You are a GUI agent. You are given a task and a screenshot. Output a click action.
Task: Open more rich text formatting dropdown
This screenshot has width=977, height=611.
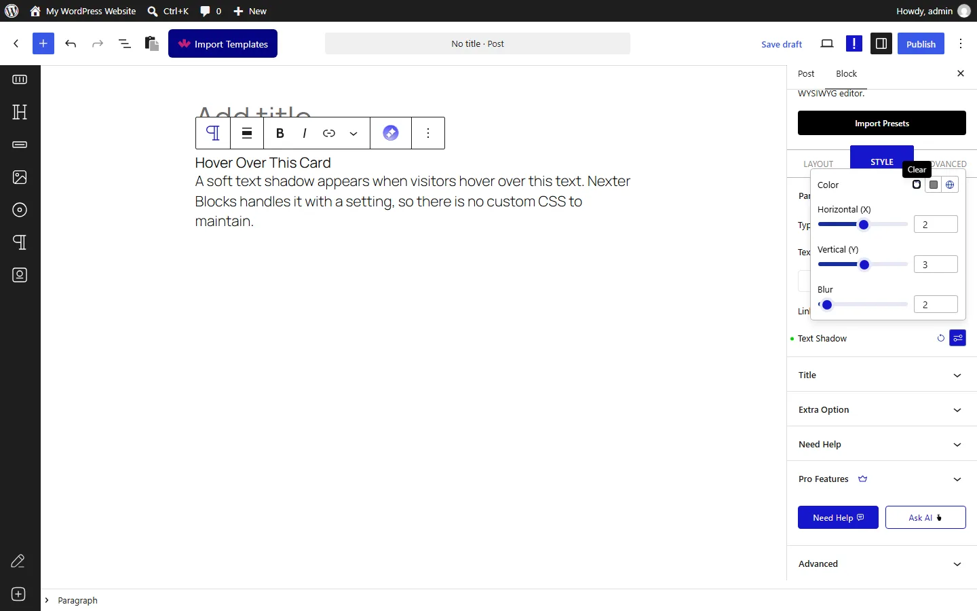pyautogui.click(x=353, y=133)
